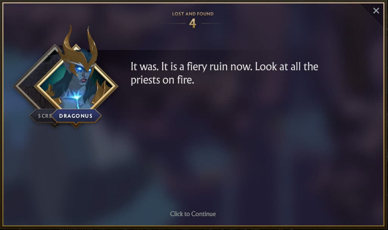
Task: Click the blurred background below the dialogue text
Action: 223,148
